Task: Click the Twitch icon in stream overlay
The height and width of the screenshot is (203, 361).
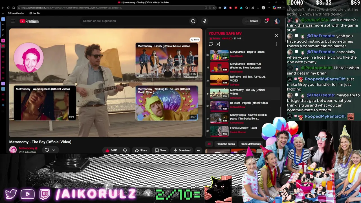Action: [45, 194]
